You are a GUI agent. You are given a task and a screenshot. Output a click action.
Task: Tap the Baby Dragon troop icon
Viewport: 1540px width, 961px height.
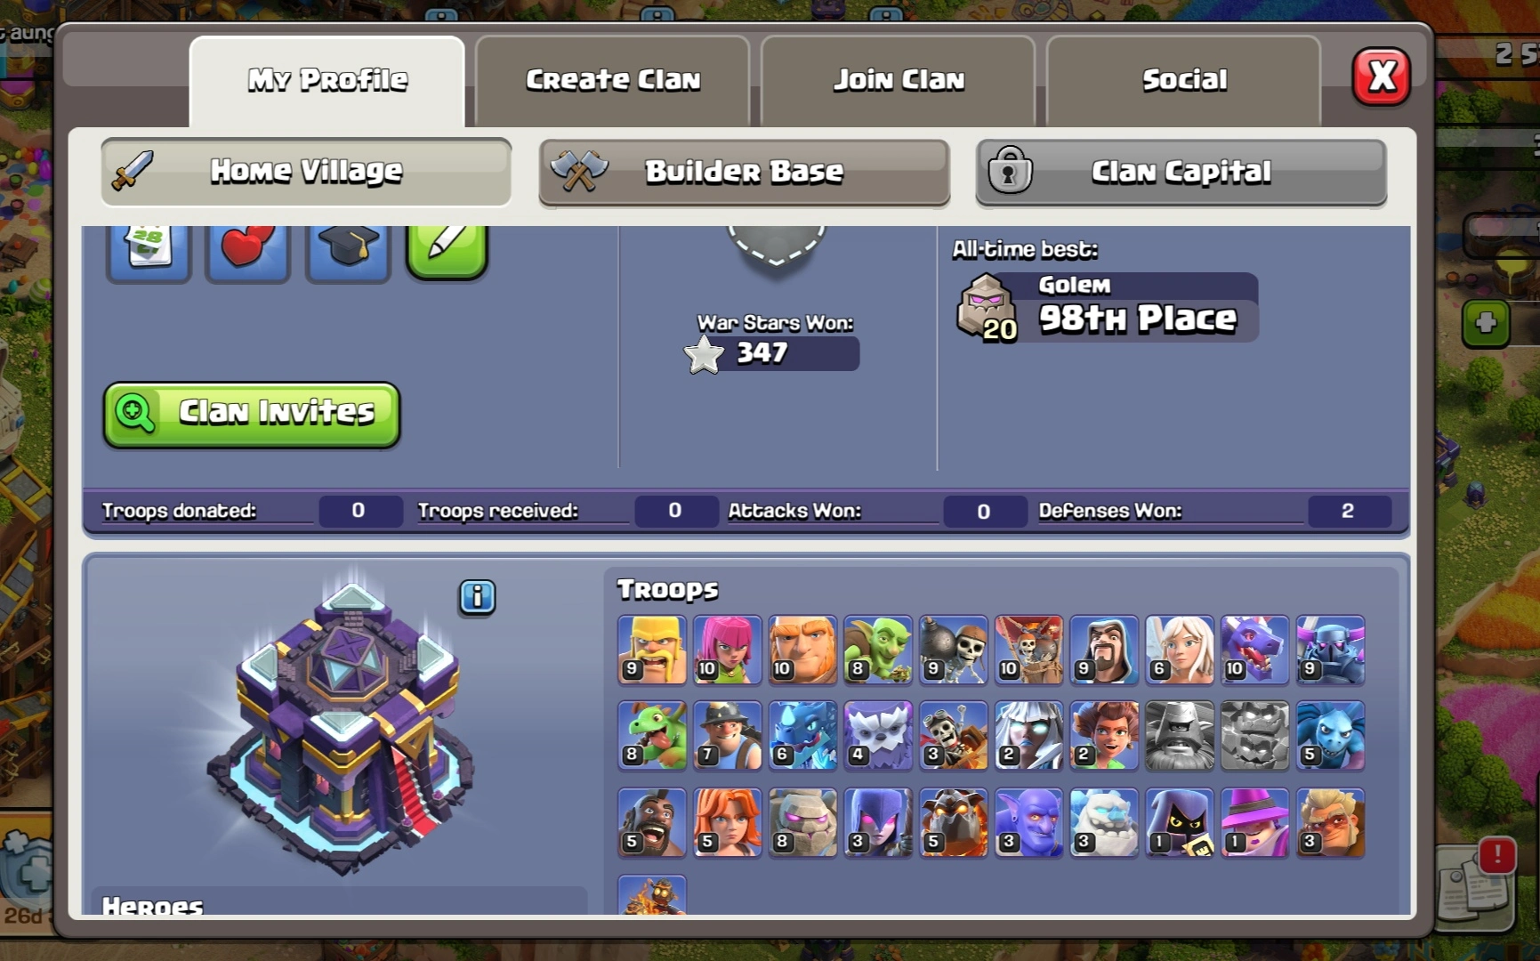pos(652,735)
